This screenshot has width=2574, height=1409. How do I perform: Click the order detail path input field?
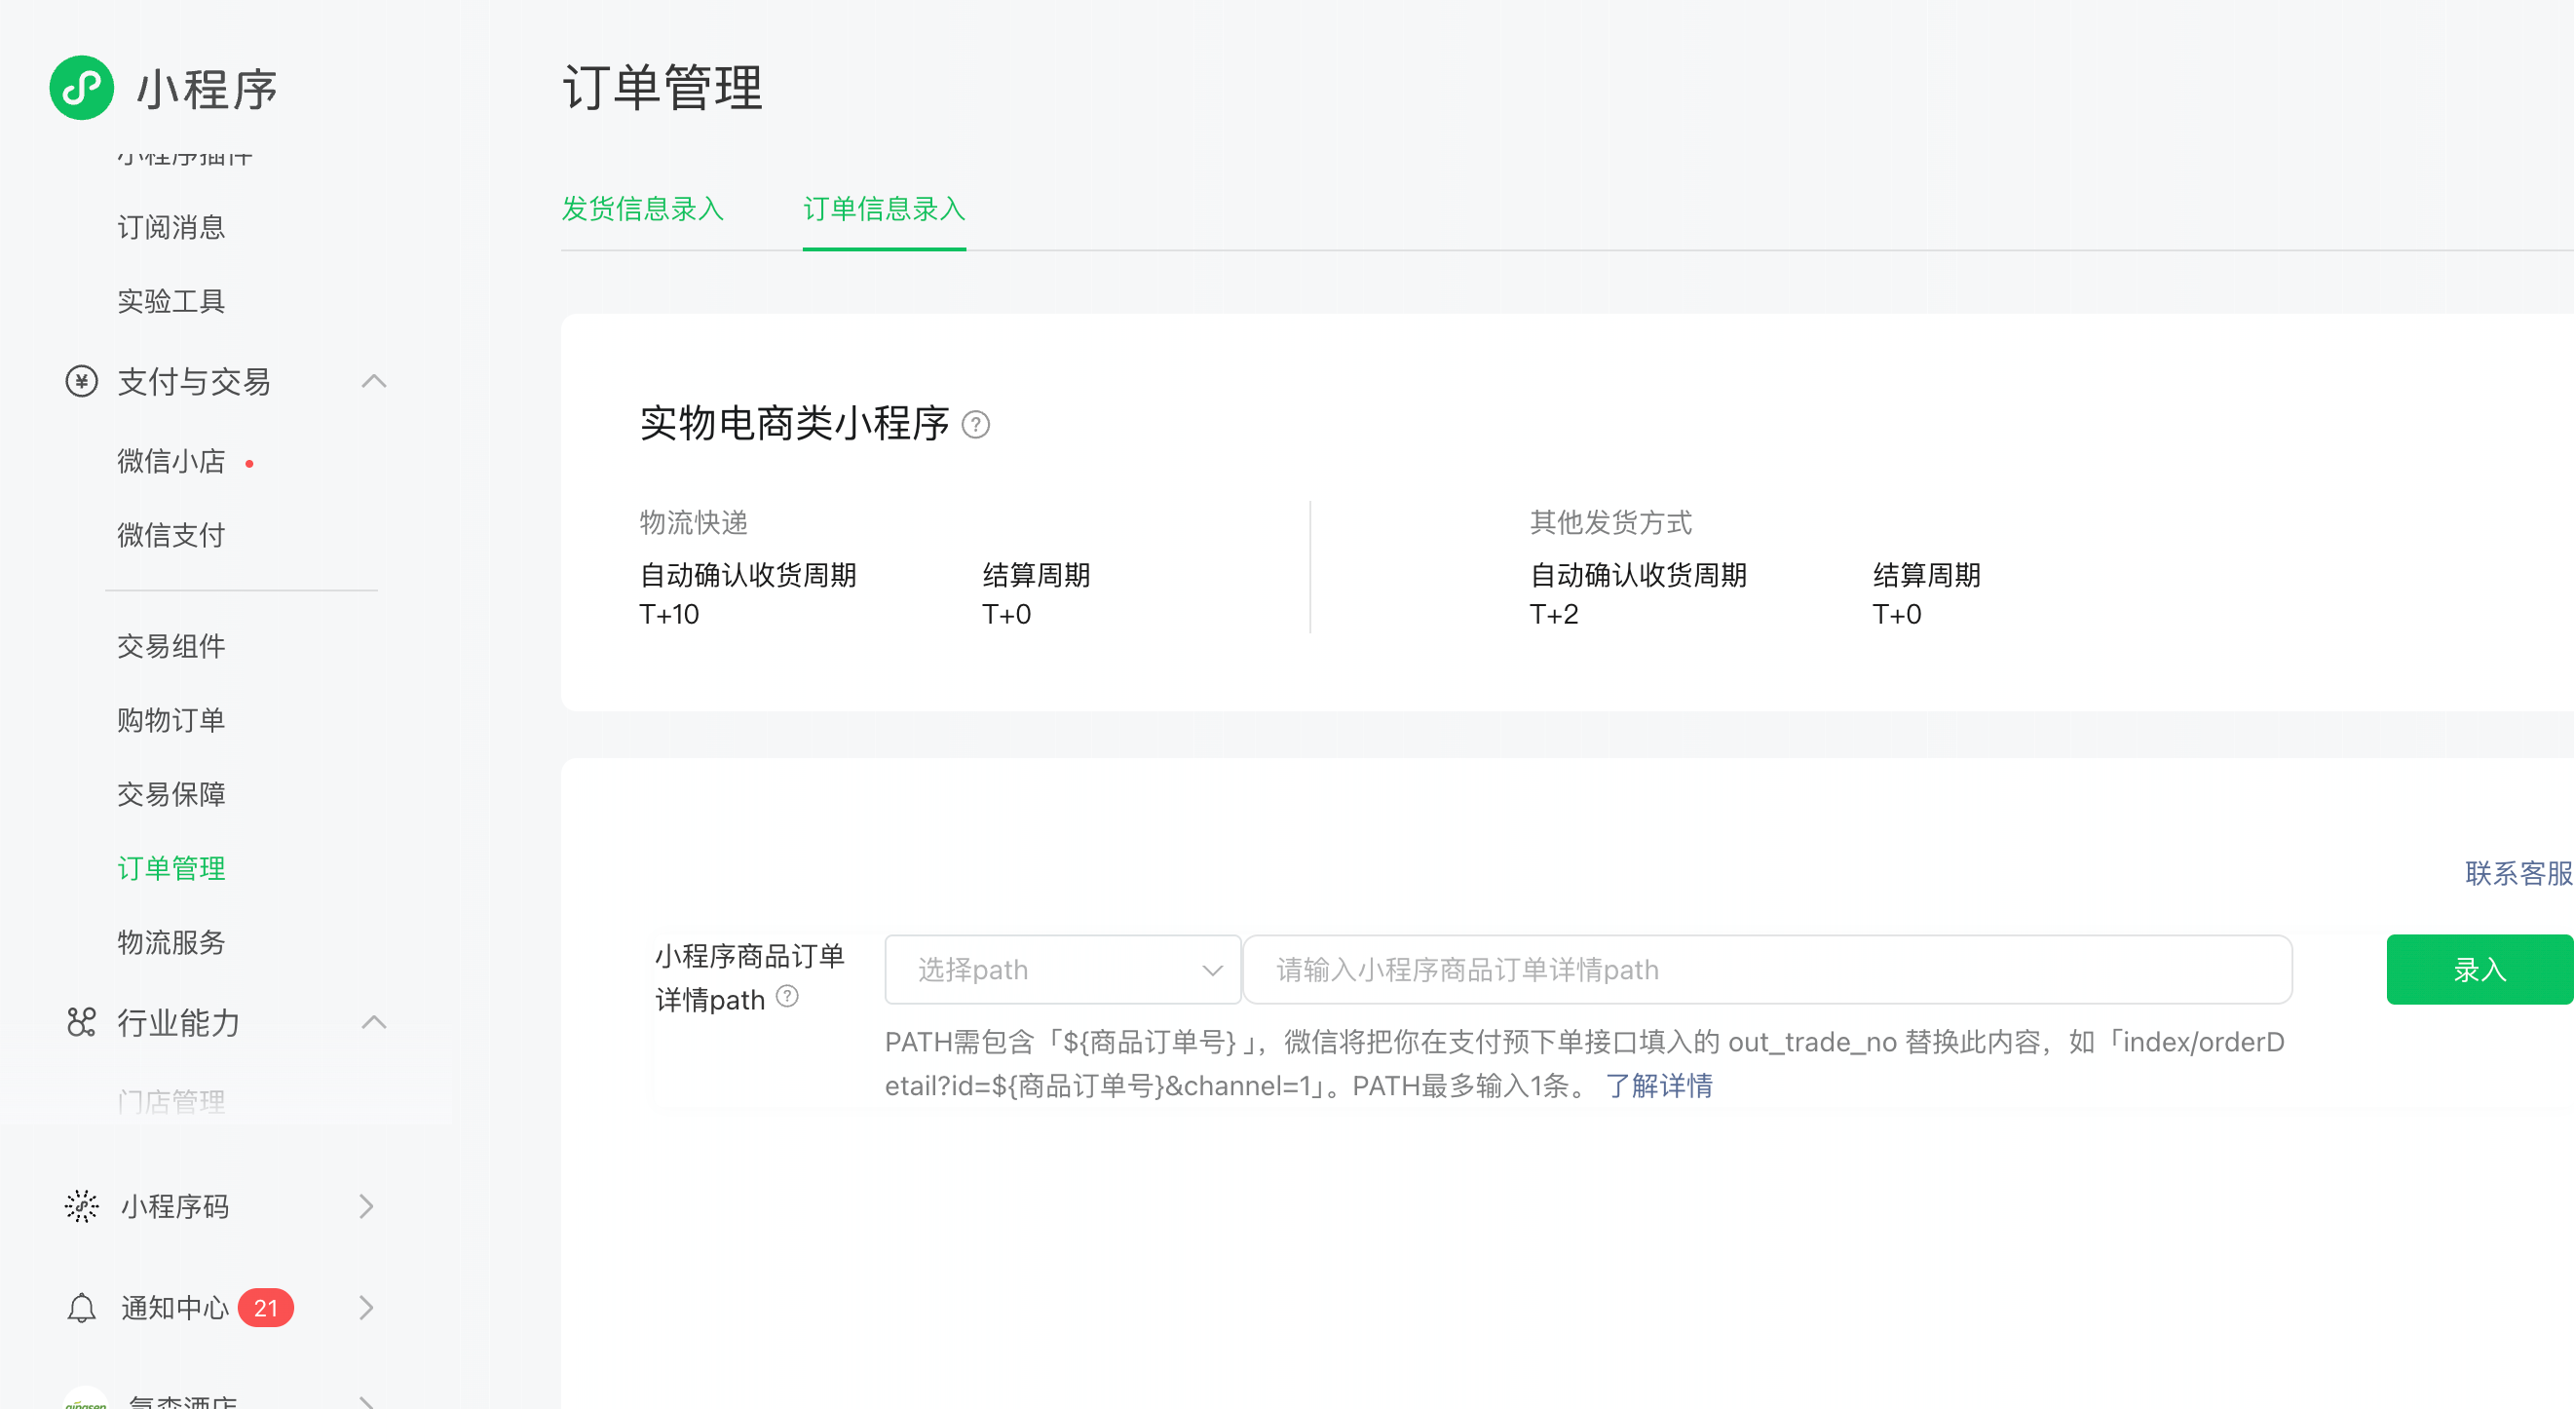[x=1766, y=970]
